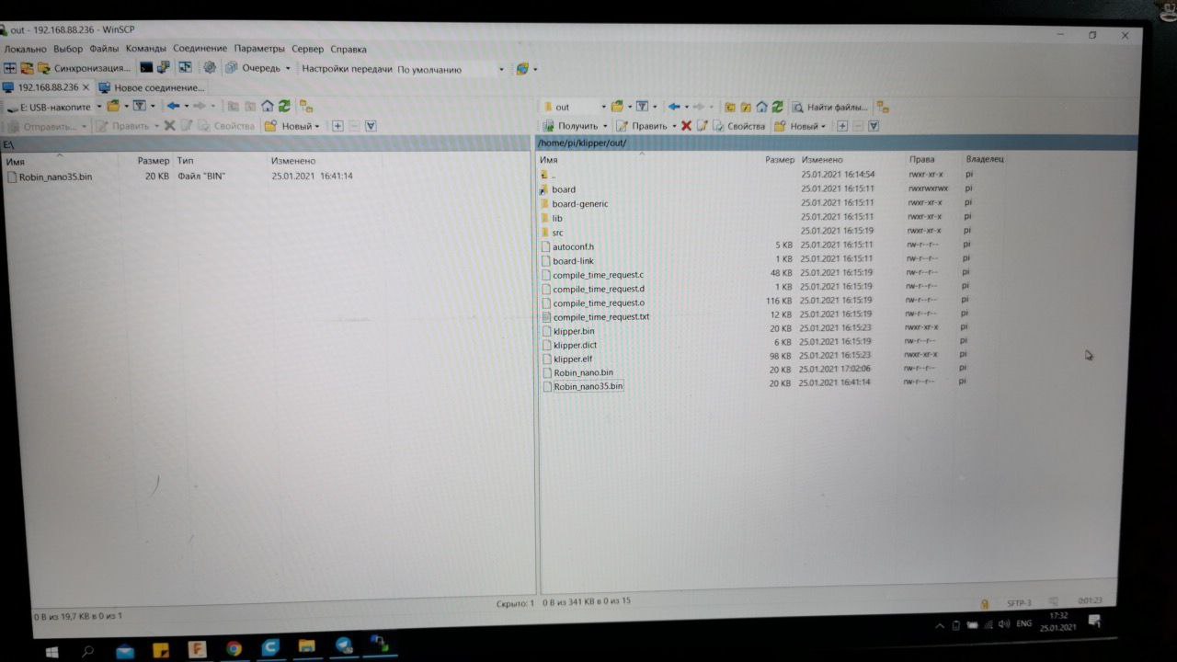Switch to the 192.168.88.236 session tab

tap(48, 87)
